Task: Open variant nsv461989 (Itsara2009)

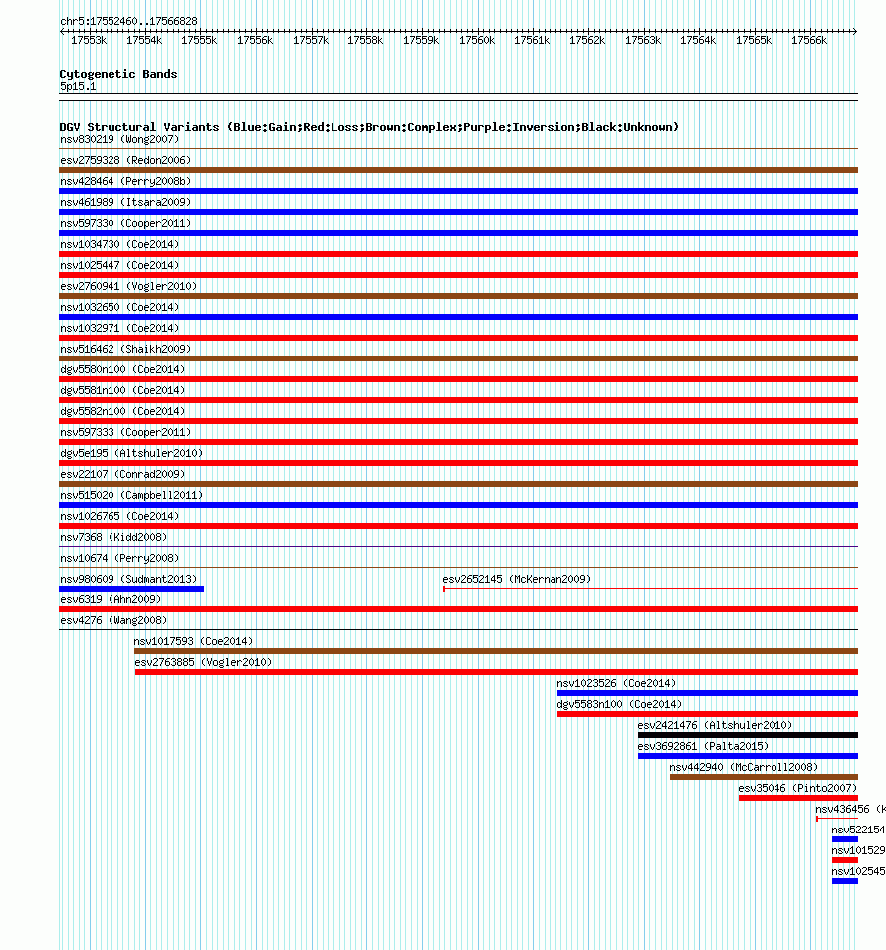Action: [x=125, y=202]
